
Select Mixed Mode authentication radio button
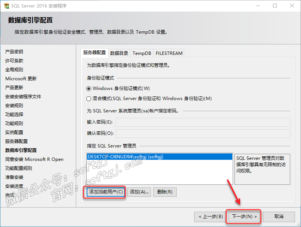(89, 99)
